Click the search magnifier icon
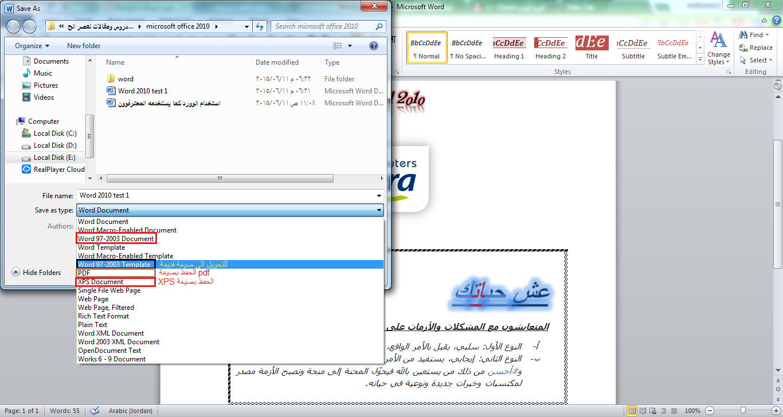783x417 pixels. (x=379, y=26)
